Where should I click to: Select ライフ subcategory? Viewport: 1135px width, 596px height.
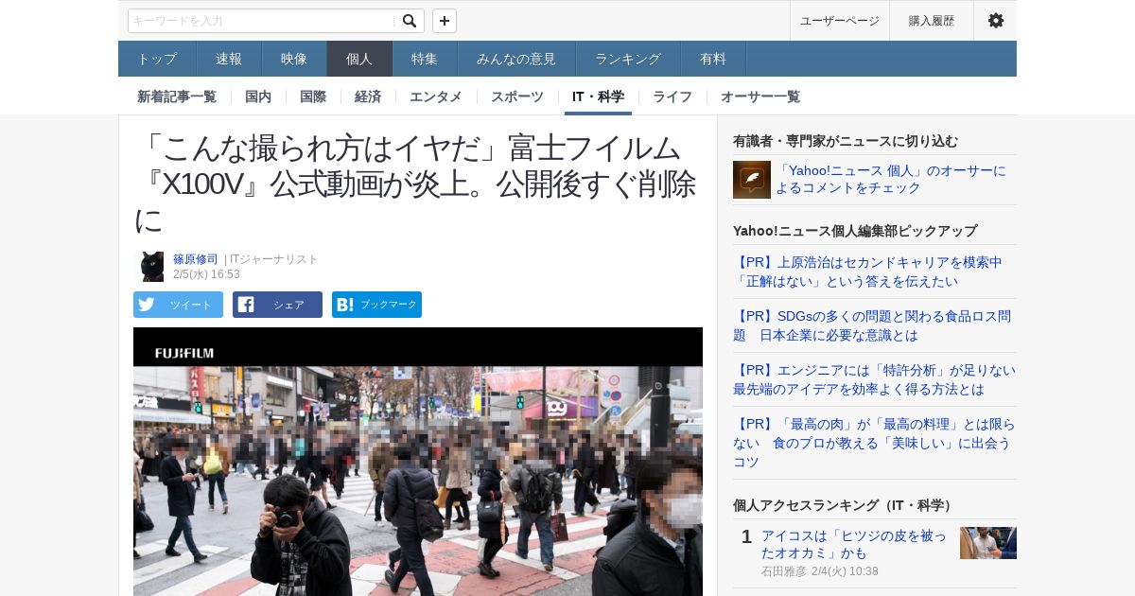click(672, 96)
